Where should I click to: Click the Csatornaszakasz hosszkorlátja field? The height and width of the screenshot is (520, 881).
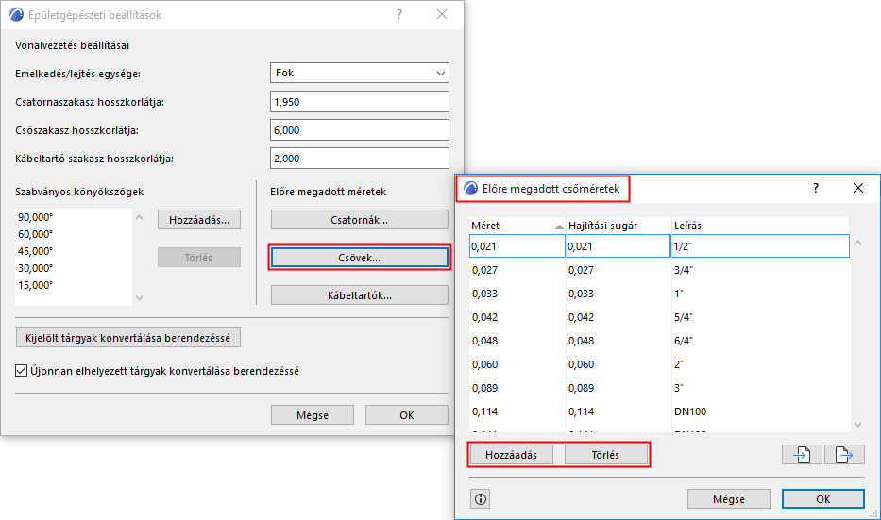(x=360, y=102)
